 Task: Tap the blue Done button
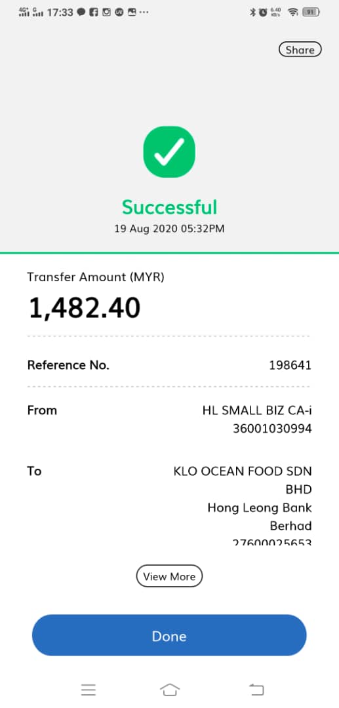coord(169,635)
